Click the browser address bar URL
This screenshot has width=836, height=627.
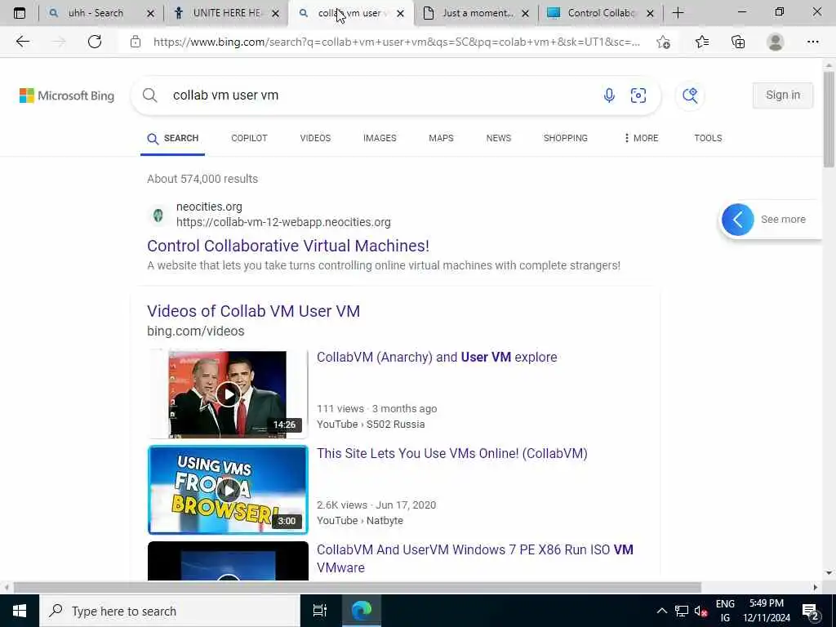(x=397, y=42)
